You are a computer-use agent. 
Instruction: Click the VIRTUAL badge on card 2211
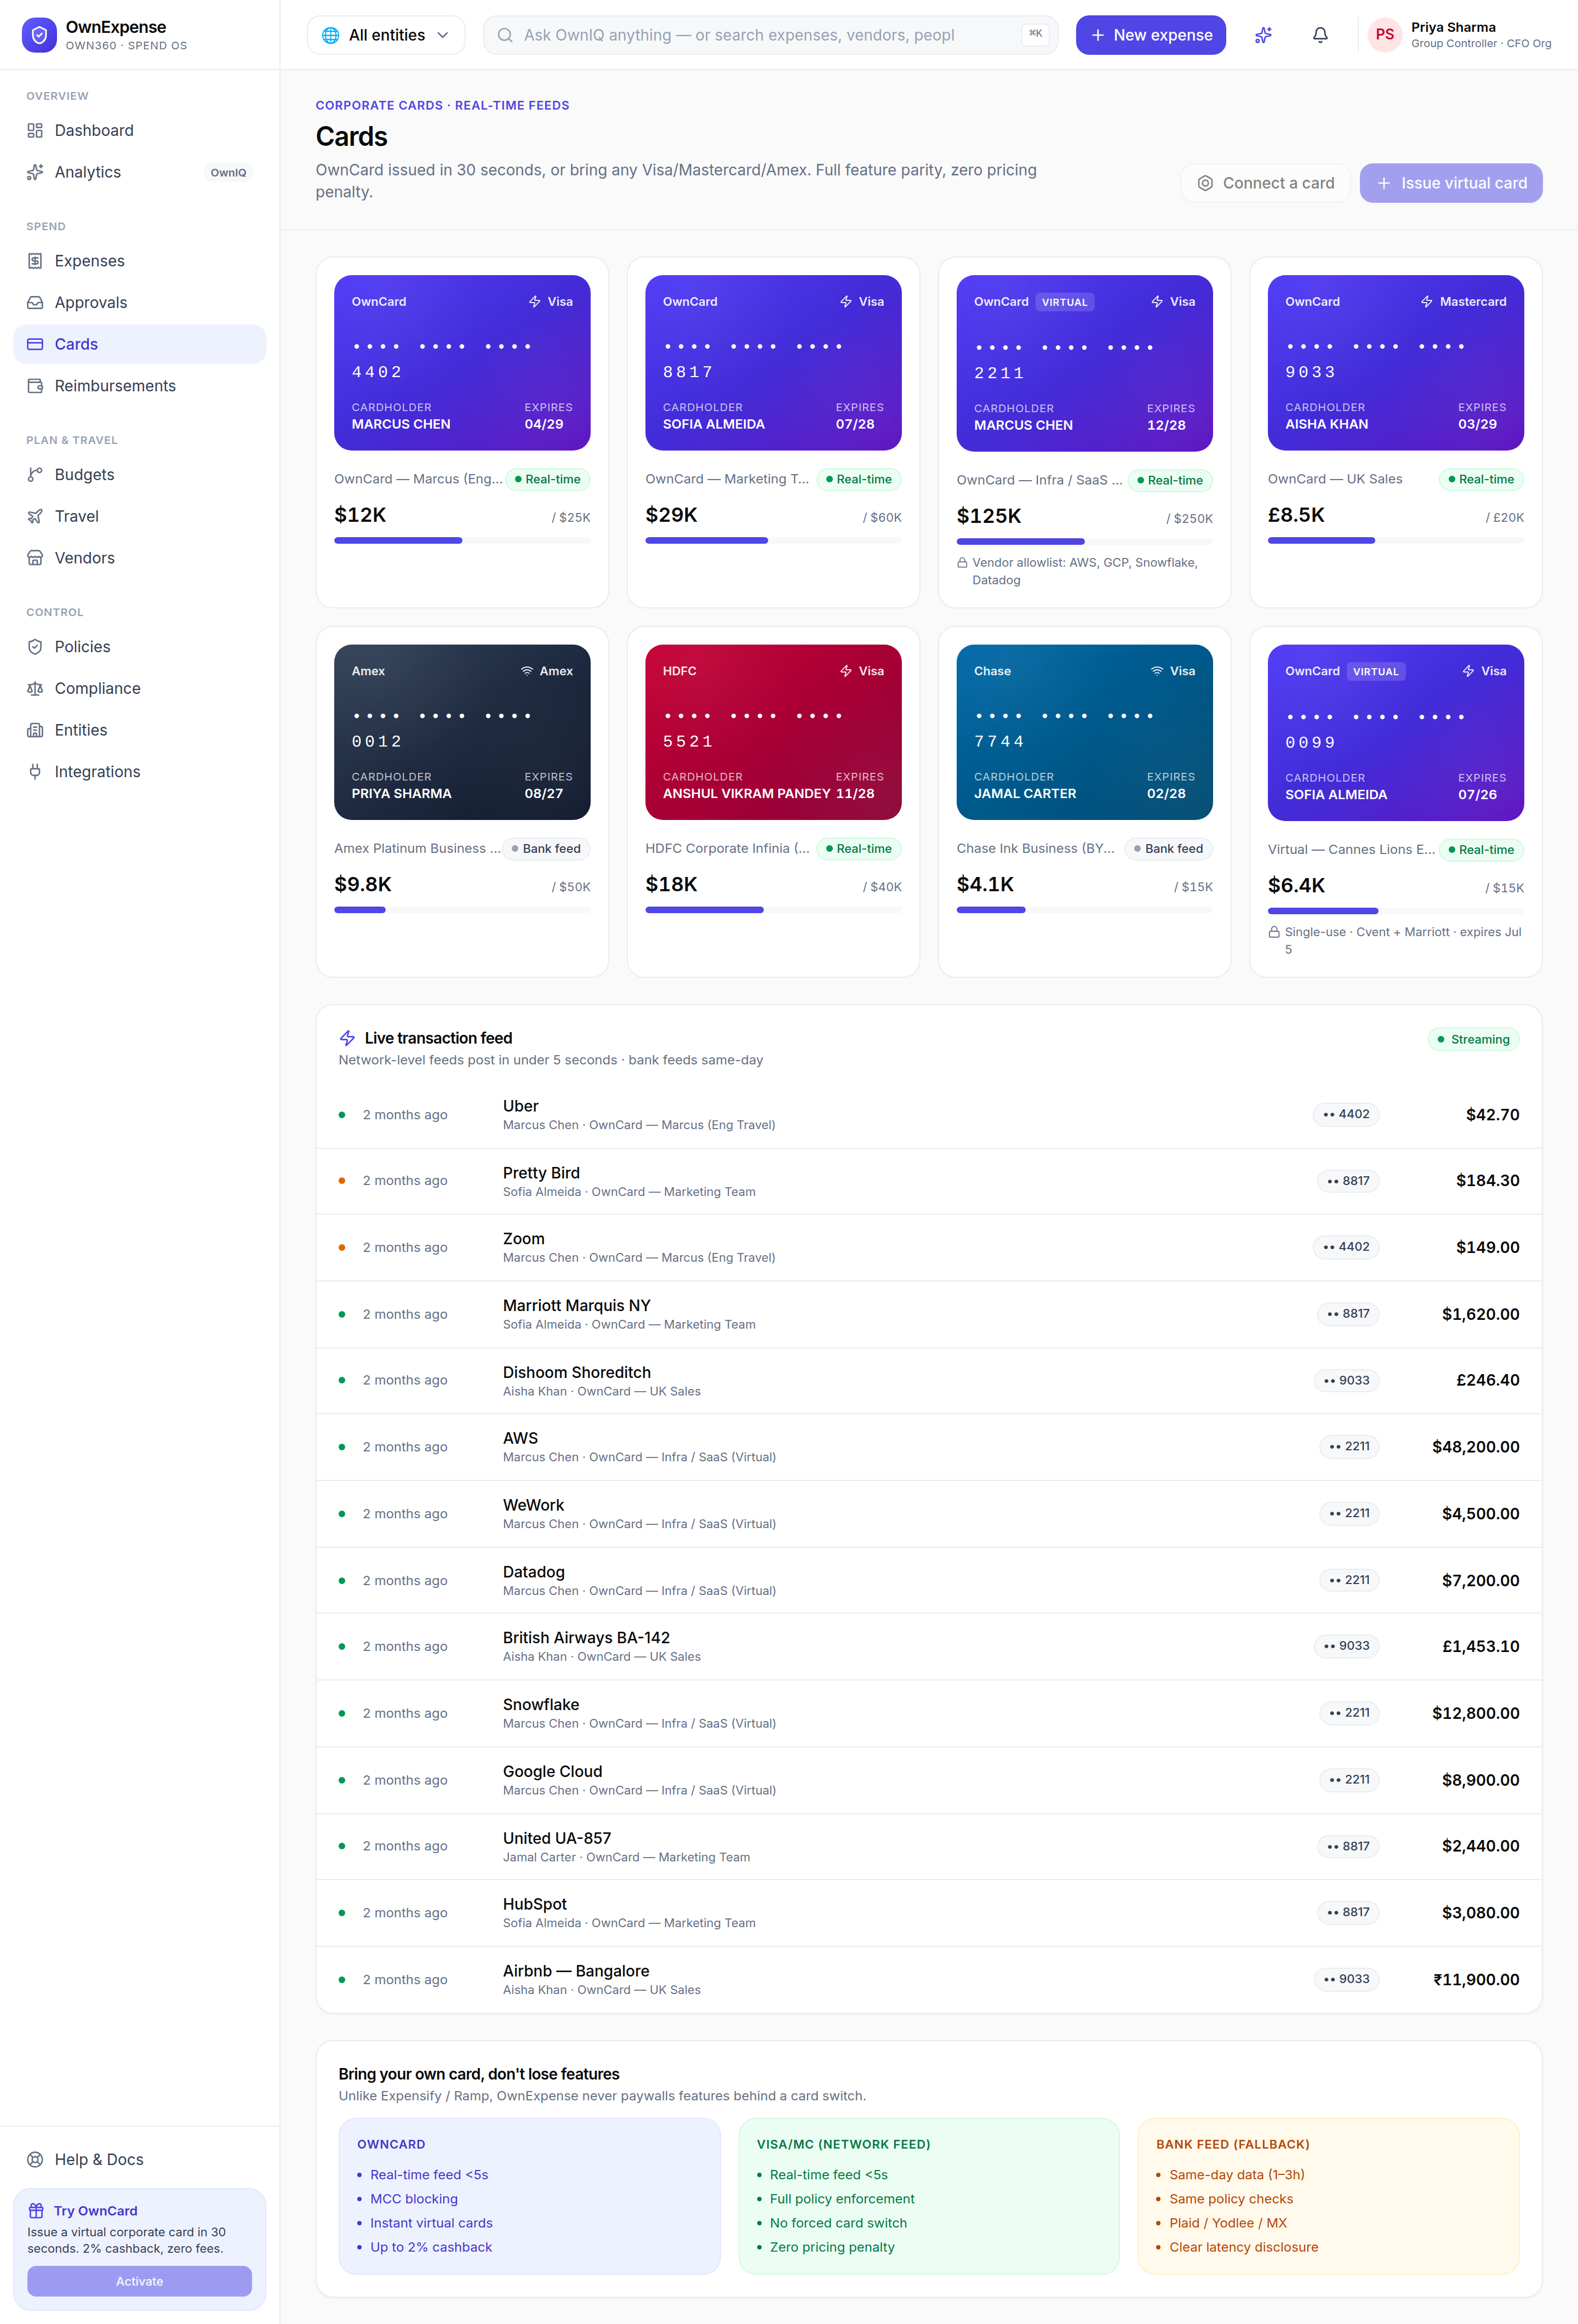pos(1064,302)
